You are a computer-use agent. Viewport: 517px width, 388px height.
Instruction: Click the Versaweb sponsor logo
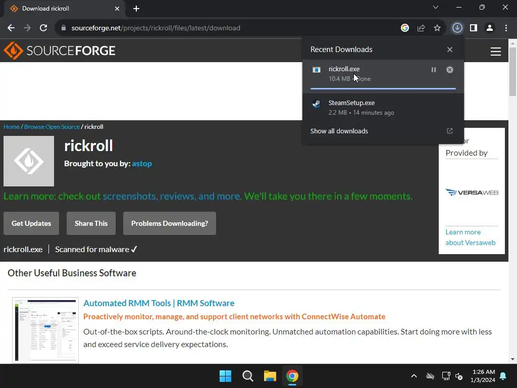point(472,192)
